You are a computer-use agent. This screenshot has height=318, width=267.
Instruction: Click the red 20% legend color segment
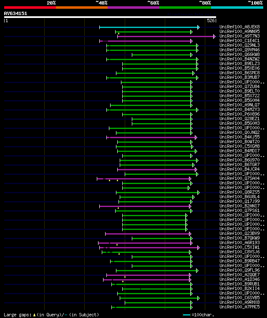click(30, 8)
